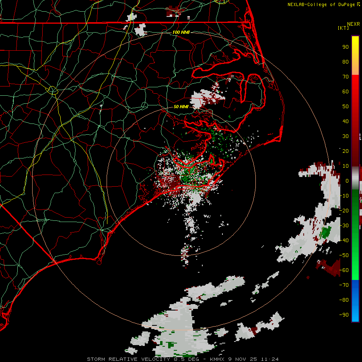Click the -80 value on velocity scale
The width and height of the screenshot is (362, 362).
pos(344,300)
